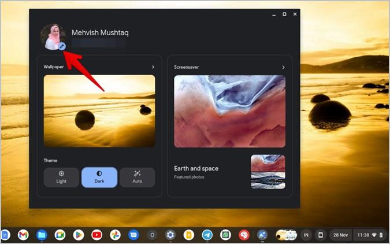Expand Wallpaper section chevron
This screenshot has height=244, width=390.
[x=153, y=67]
